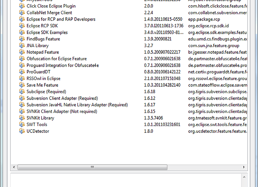Click the org.eclipse.rcp.sdk.id identifier
The height and width of the screenshot is (187, 258).
click(209, 26)
